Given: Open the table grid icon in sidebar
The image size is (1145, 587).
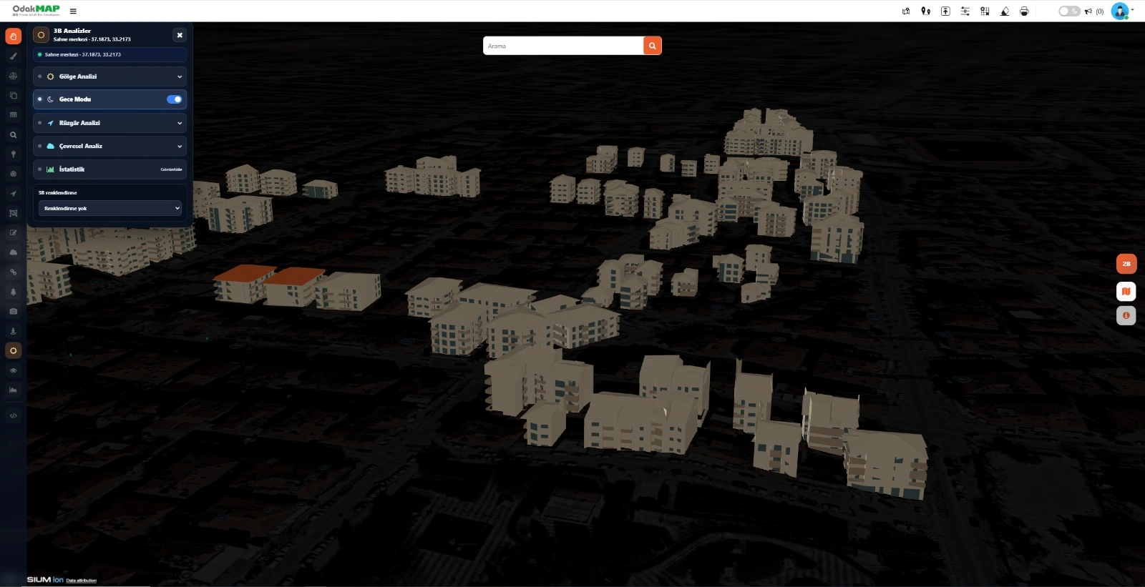Looking at the screenshot, I should pyautogui.click(x=14, y=115).
